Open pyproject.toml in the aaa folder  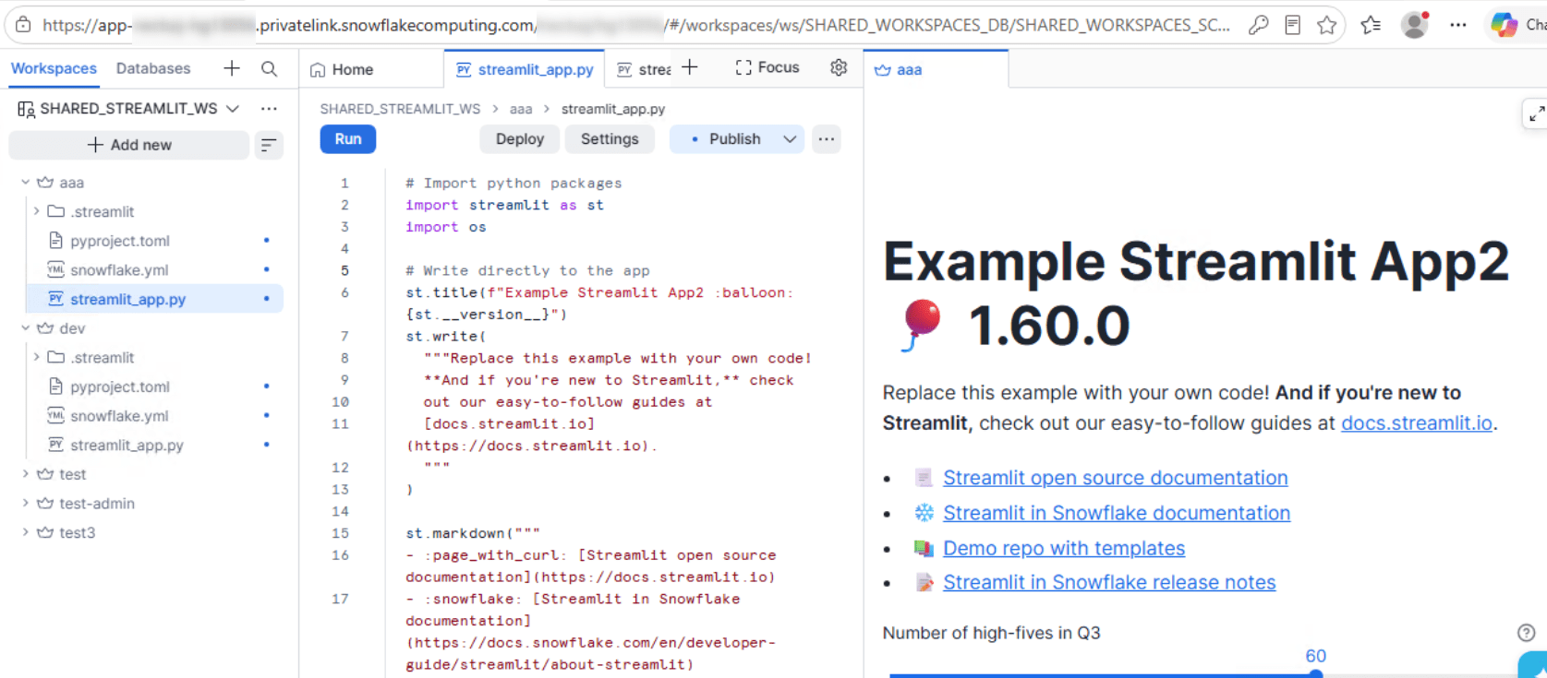click(120, 241)
